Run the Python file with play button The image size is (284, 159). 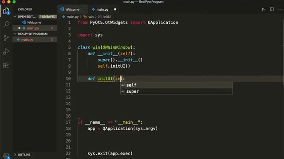coord(263,9)
